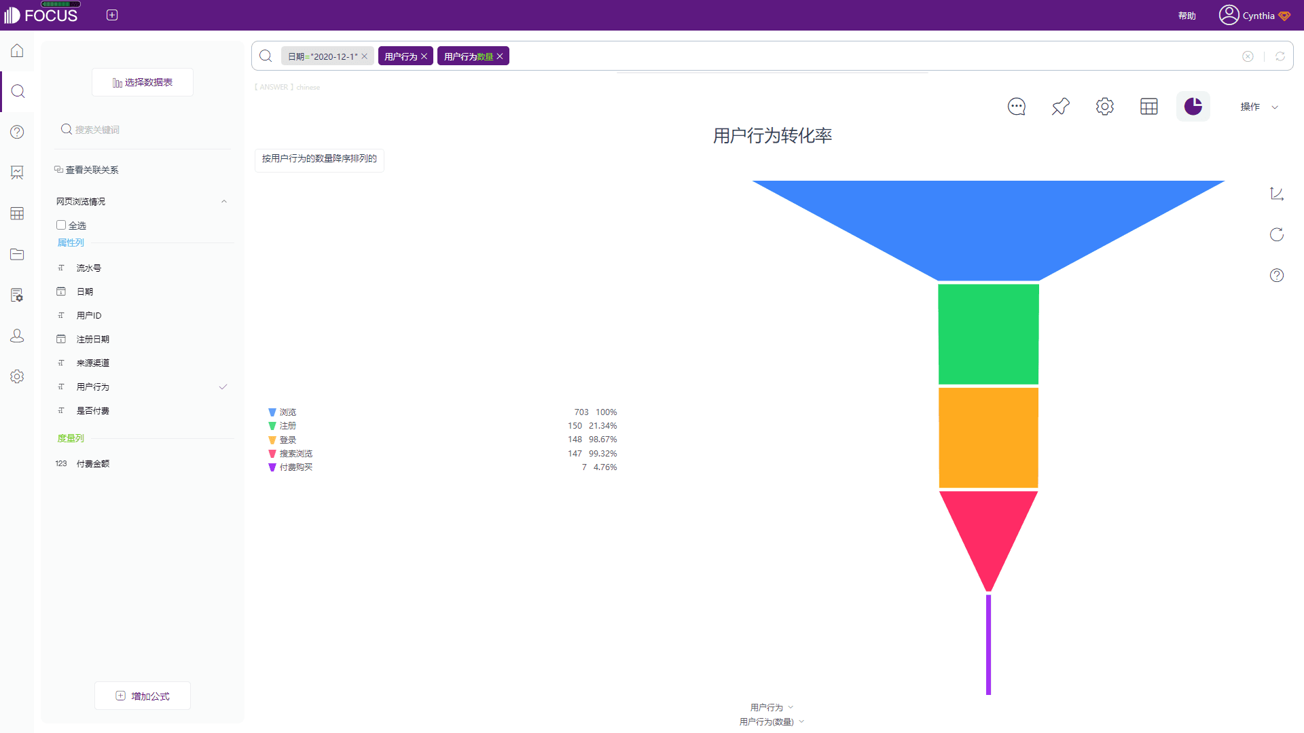Open chart configuration gear icon
The width and height of the screenshot is (1304, 733).
tap(1105, 107)
